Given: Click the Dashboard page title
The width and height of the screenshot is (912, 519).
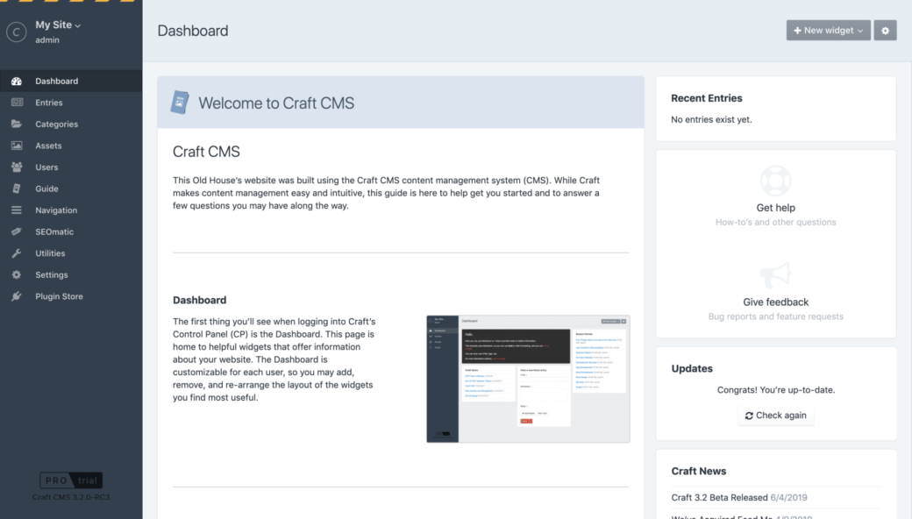Looking at the screenshot, I should coord(193,31).
